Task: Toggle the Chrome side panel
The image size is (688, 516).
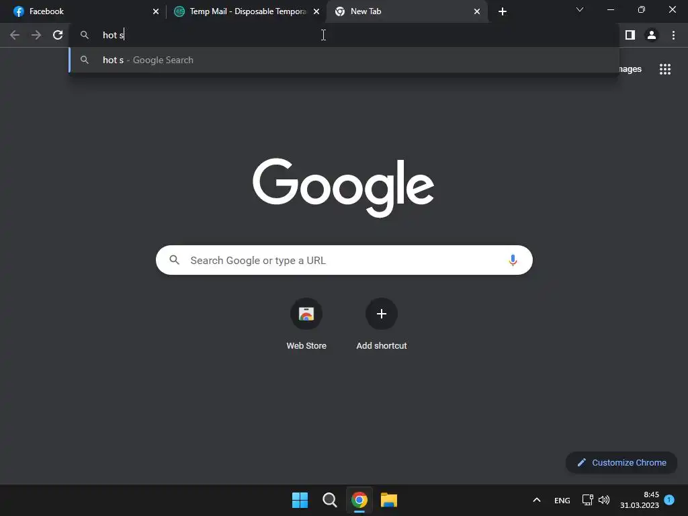Action: pos(630,35)
